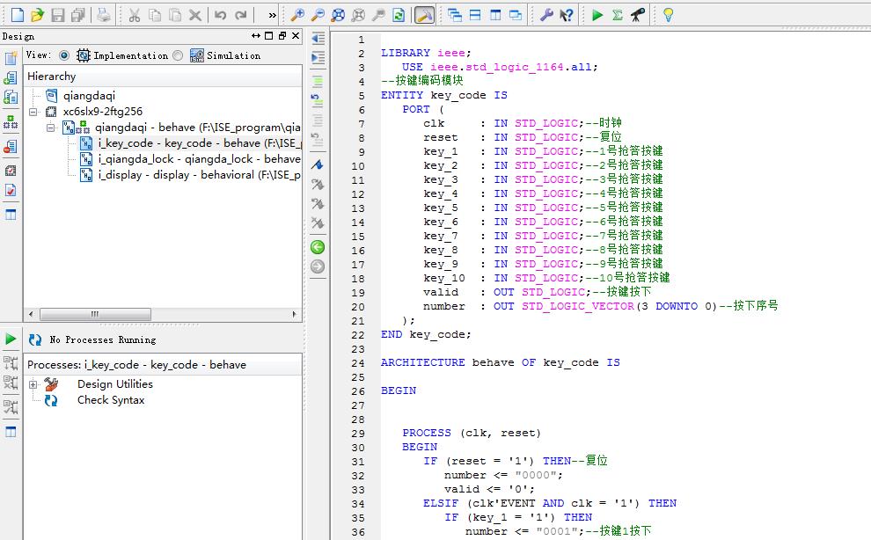Screen dimensions: 871x540
Task: Expand the Design Utilities process node
Action: [x=33, y=384]
